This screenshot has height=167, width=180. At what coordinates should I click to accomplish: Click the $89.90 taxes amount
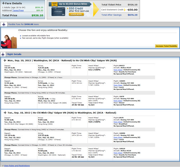40,10
